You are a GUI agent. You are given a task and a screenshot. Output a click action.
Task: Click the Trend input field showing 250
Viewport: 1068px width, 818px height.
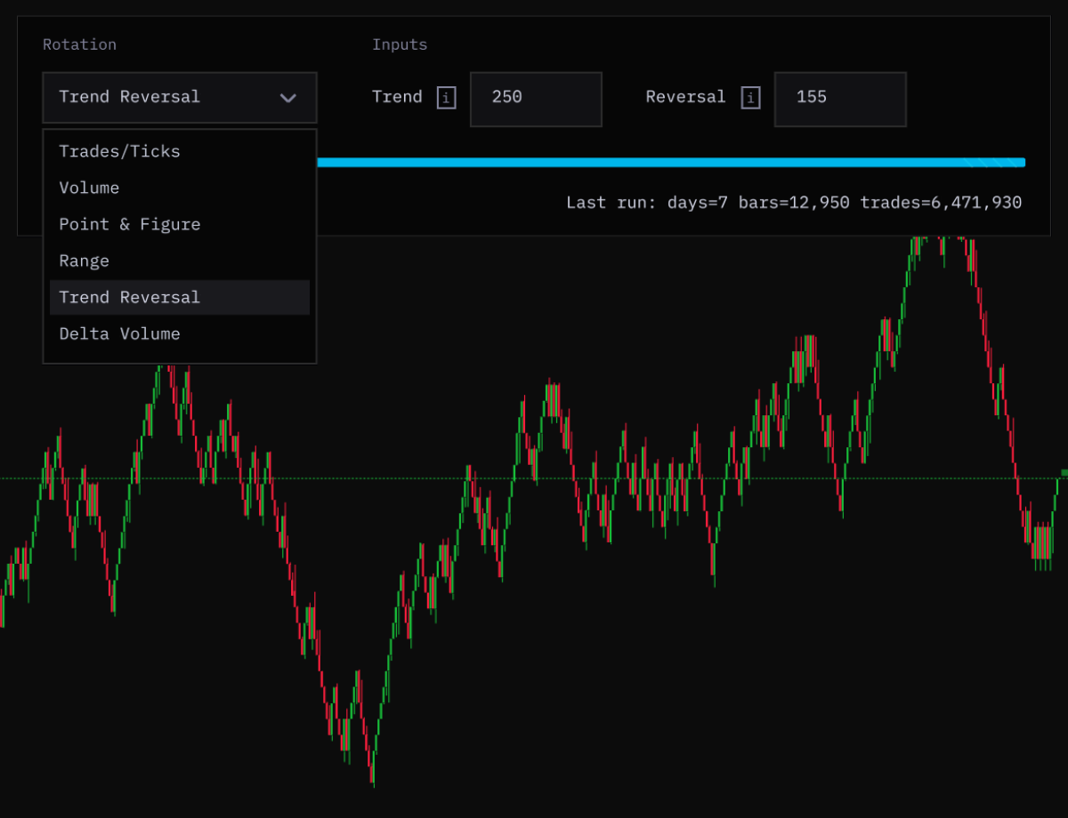coord(536,99)
